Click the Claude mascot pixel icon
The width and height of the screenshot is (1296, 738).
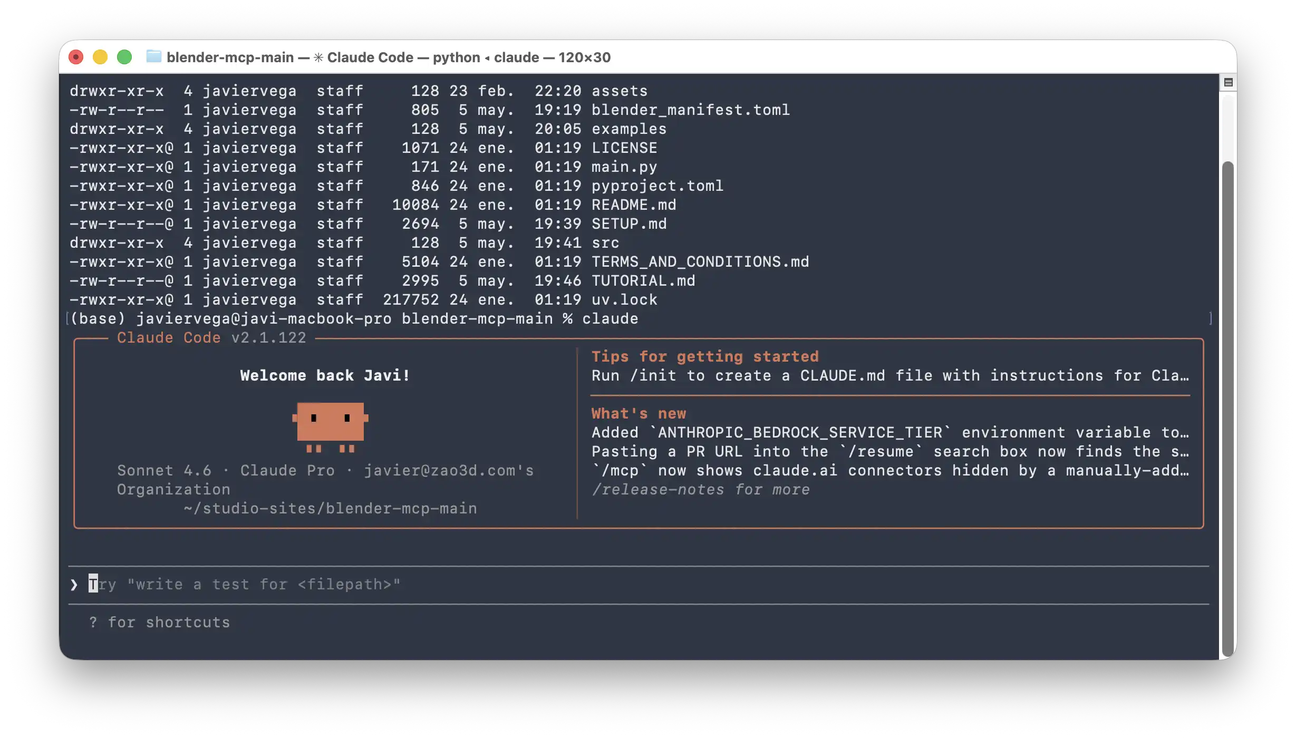point(331,428)
